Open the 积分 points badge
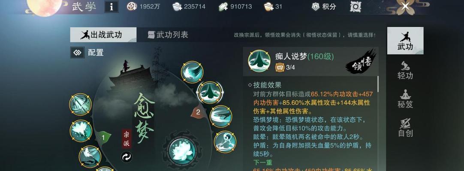Image resolution: width=464 pixels, height=171 pixels. pyautogui.click(x=324, y=6)
